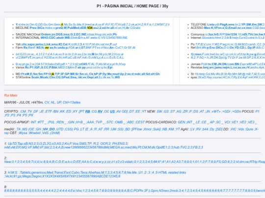Follow the clix link in the Yah row

[x=24, y=44]
